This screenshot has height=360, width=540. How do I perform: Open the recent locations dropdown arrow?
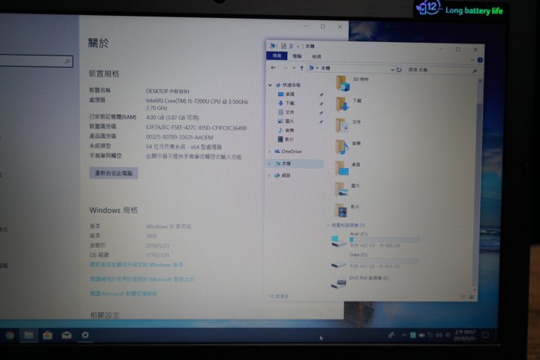294,68
